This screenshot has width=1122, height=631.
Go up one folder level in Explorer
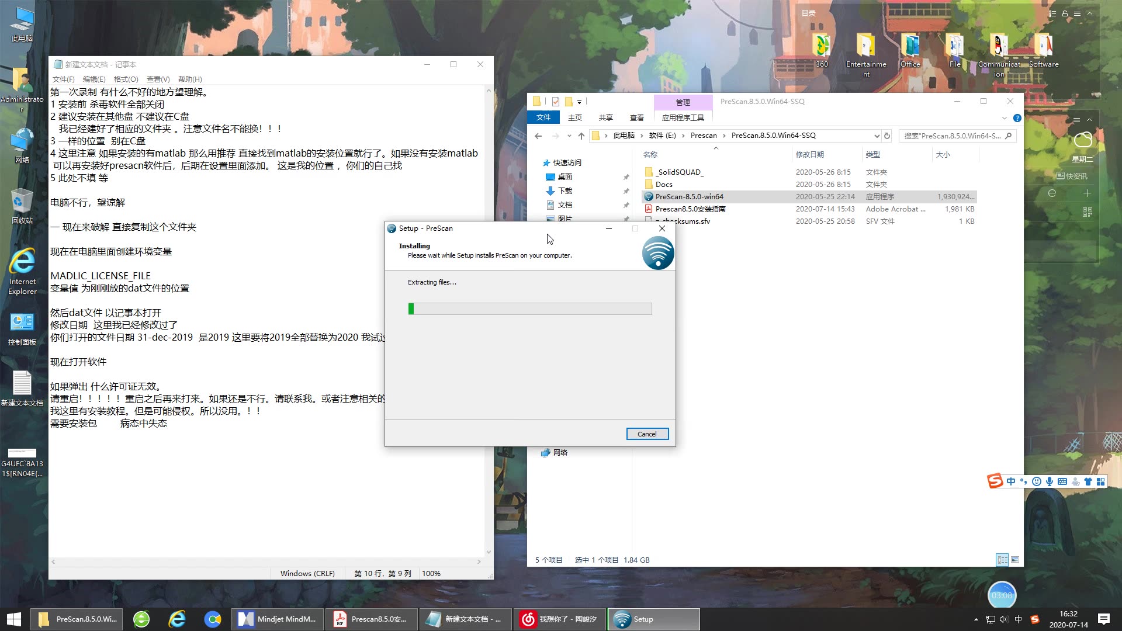click(581, 136)
